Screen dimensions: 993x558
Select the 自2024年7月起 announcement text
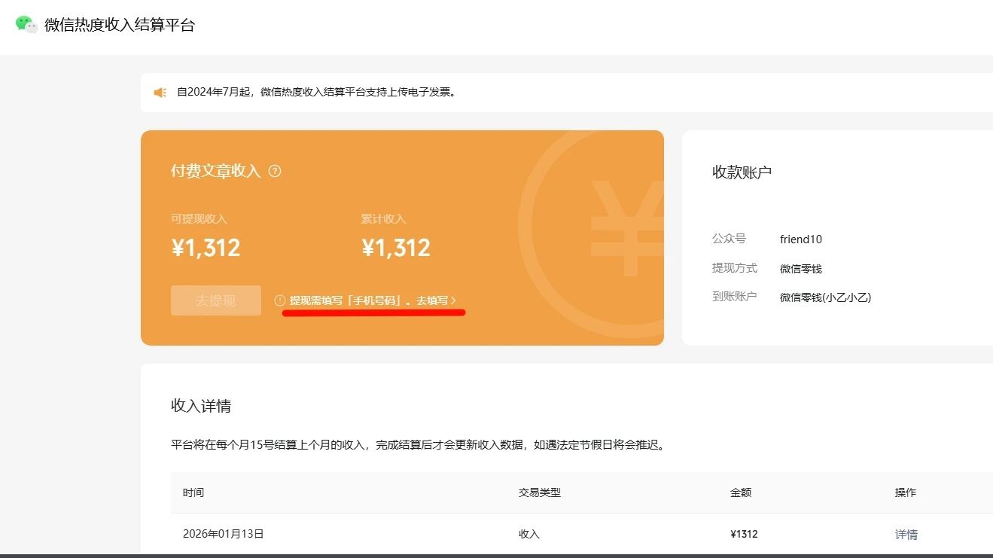coord(317,93)
